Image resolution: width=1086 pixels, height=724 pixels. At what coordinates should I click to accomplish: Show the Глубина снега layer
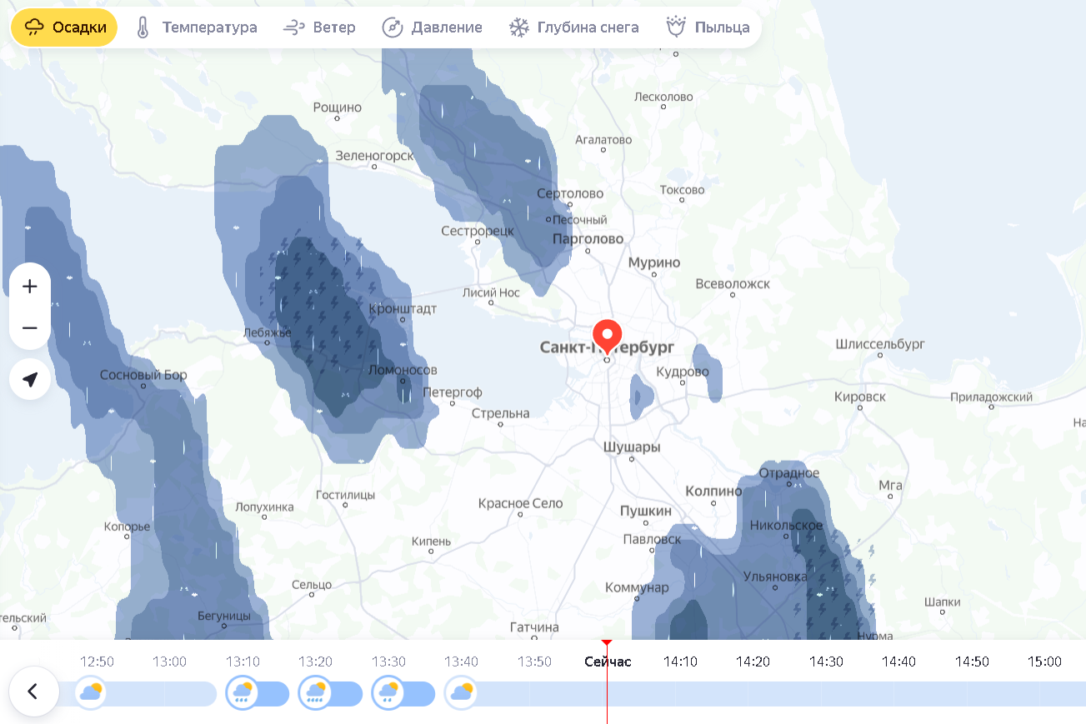(573, 27)
